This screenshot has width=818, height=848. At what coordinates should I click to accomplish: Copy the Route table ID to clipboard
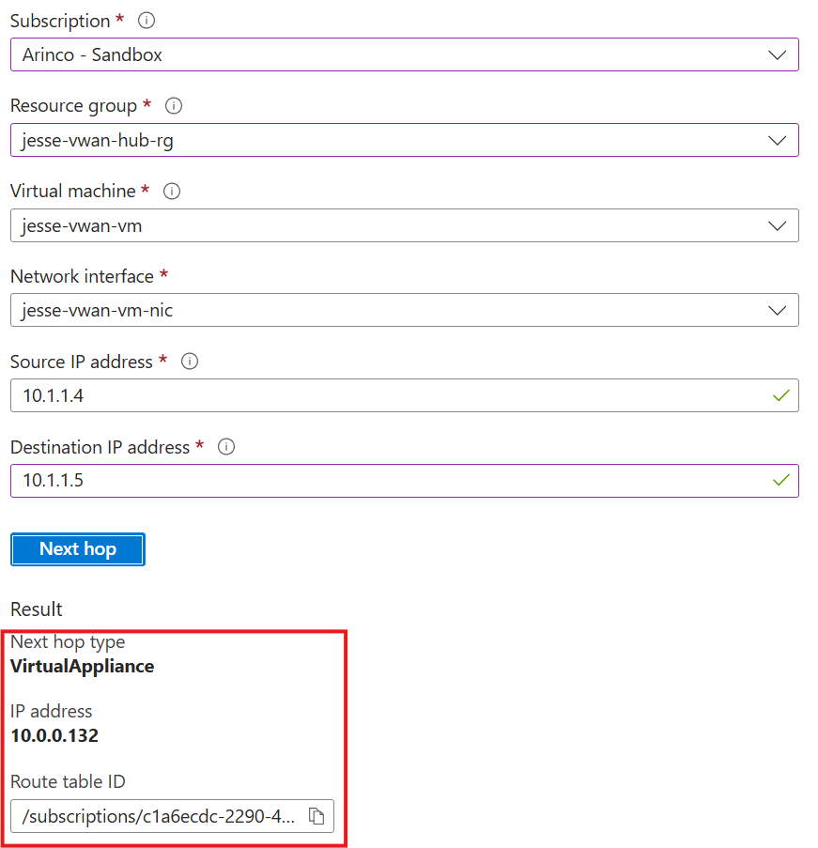point(316,817)
